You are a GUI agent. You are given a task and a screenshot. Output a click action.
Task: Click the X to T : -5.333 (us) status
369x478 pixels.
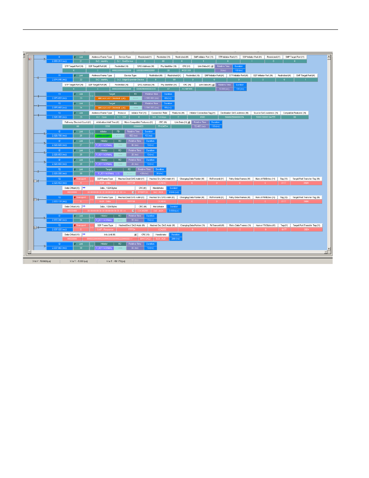click(x=79, y=261)
